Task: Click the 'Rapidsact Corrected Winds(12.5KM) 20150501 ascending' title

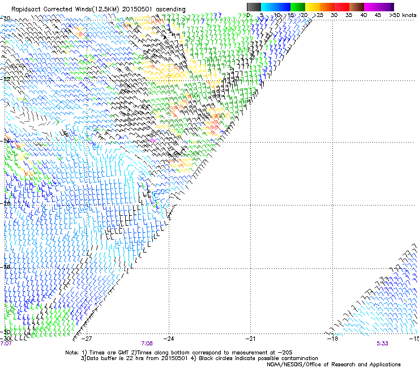Action: click(x=99, y=9)
